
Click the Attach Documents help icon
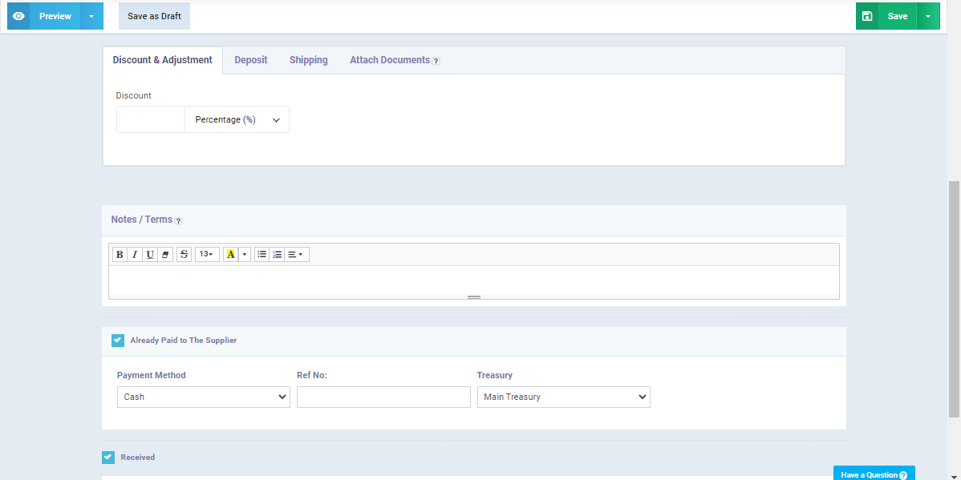(x=436, y=61)
